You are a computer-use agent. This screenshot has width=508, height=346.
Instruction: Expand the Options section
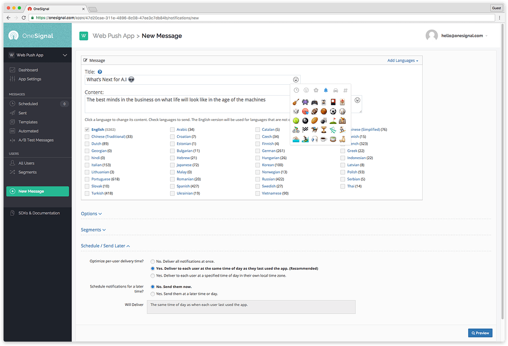[x=91, y=214]
